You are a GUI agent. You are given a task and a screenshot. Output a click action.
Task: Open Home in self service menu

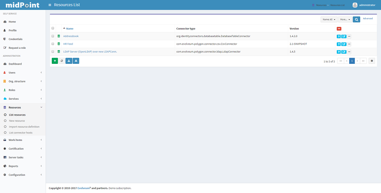click(23, 22)
